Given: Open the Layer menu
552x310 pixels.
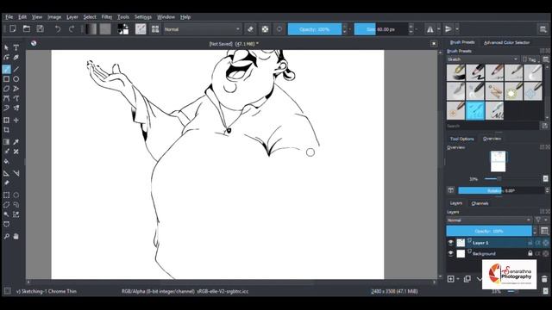Looking at the screenshot, I should tap(72, 17).
